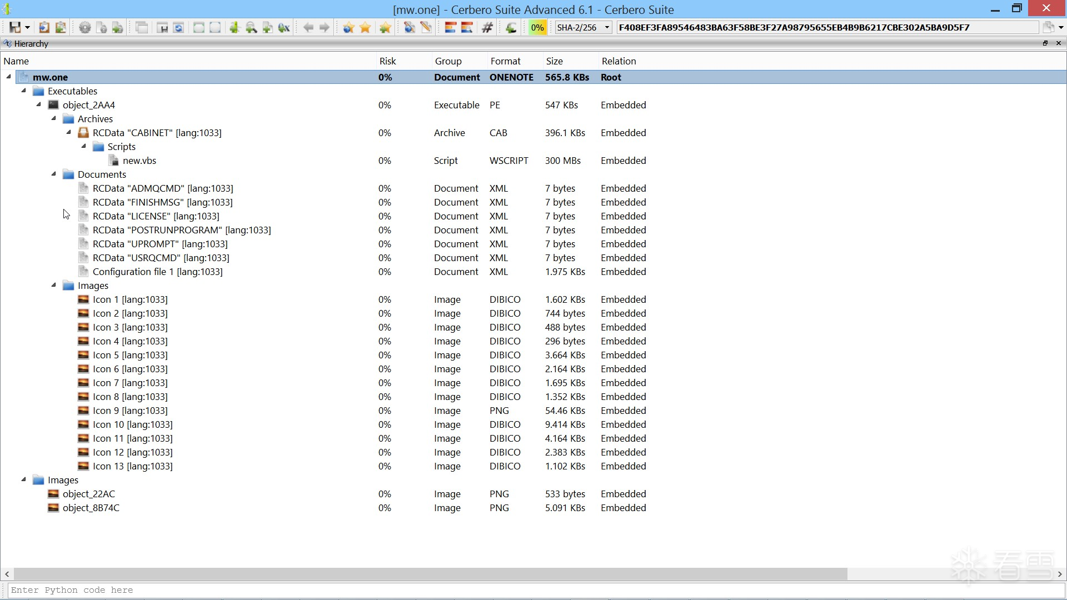The width and height of the screenshot is (1067, 600).
Task: Click the horizontal scrollbar thumb
Action: click(430, 574)
